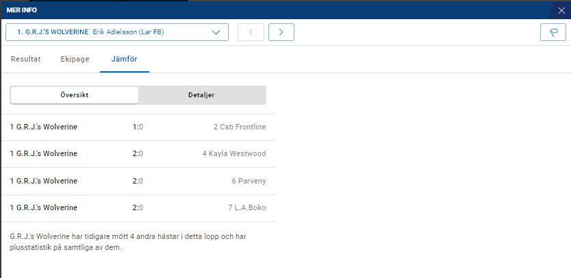Viewport: 571px width, 278px height.
Task: Click the 1:0 score against Cab Frontline
Action: point(138,127)
